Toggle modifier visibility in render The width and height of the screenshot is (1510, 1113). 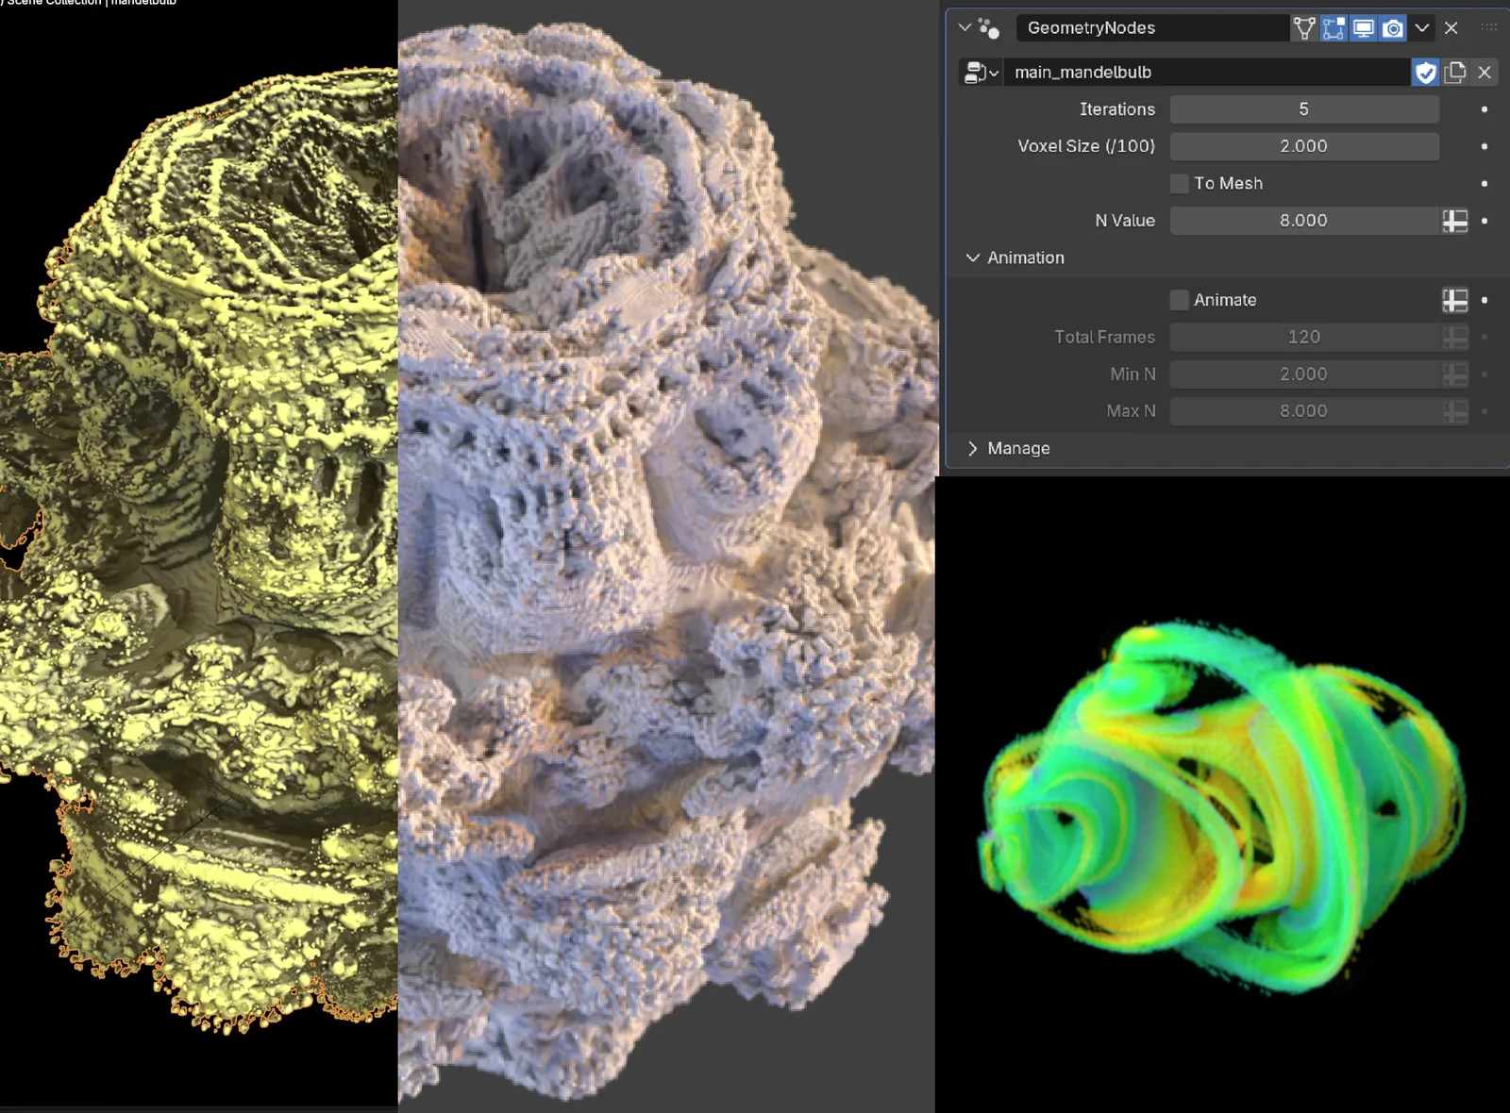(1393, 28)
